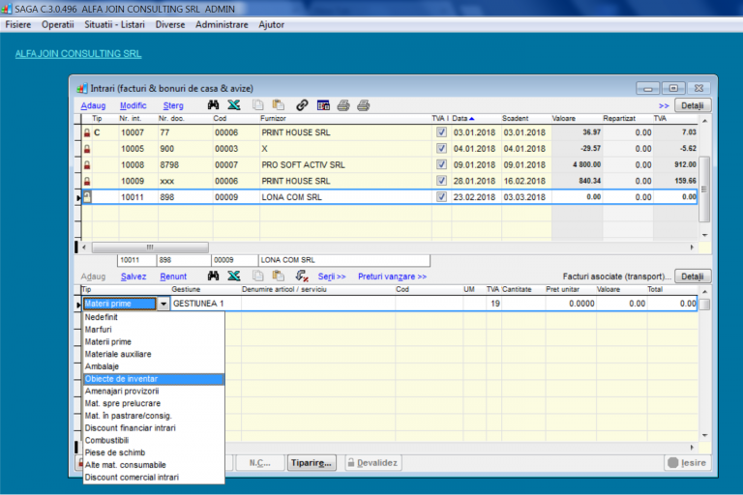Click ALFA JOIN CONSULTING SRL company link

coord(78,54)
